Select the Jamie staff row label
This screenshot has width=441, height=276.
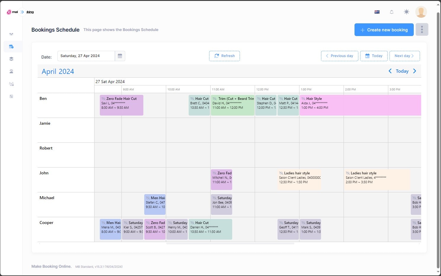click(x=45, y=123)
